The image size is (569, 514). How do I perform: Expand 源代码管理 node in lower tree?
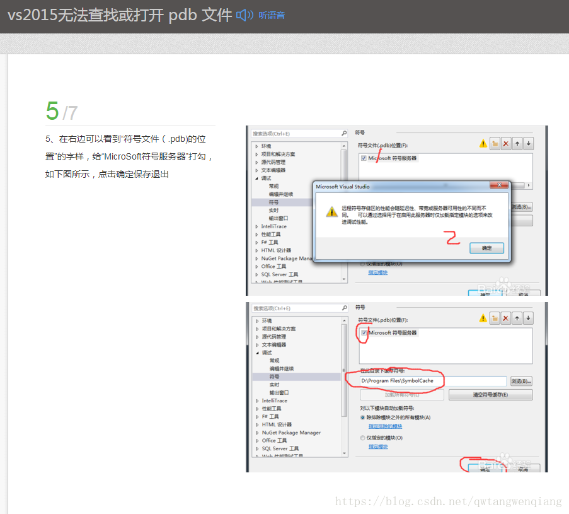coord(257,337)
